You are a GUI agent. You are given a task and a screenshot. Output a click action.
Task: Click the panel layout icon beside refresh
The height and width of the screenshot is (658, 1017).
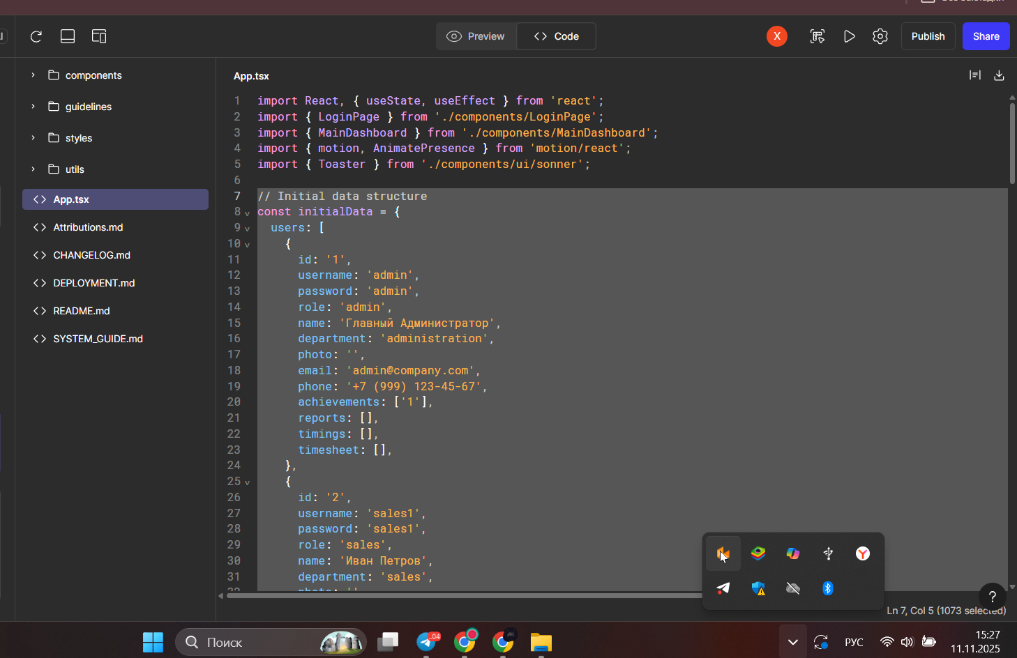pos(68,36)
